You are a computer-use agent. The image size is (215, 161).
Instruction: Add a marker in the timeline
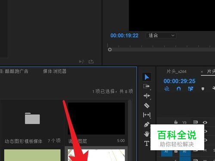click(x=203, y=89)
